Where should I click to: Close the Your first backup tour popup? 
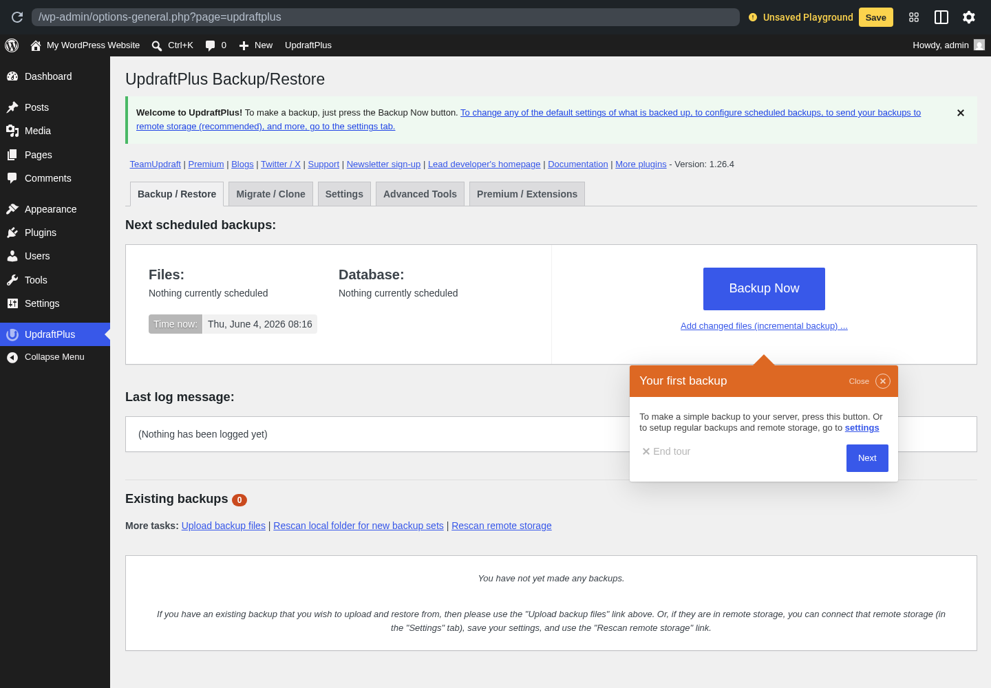pos(883,381)
